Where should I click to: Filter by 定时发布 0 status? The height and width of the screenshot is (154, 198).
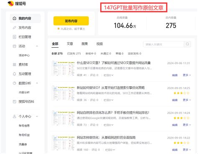[x=135, y=54]
